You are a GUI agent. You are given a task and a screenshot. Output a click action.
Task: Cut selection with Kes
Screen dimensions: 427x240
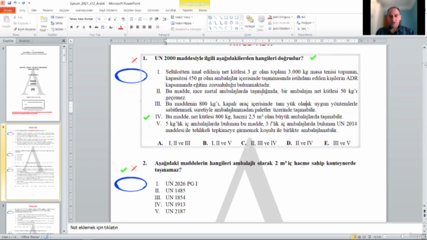[x=18, y=17]
